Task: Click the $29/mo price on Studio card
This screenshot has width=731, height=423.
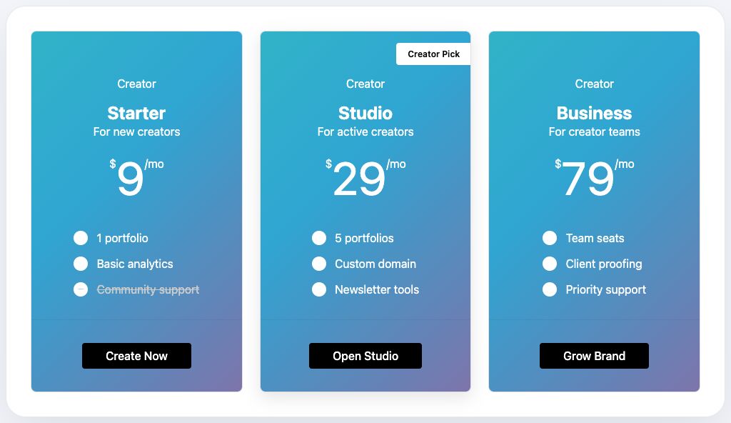Action: pos(365,177)
